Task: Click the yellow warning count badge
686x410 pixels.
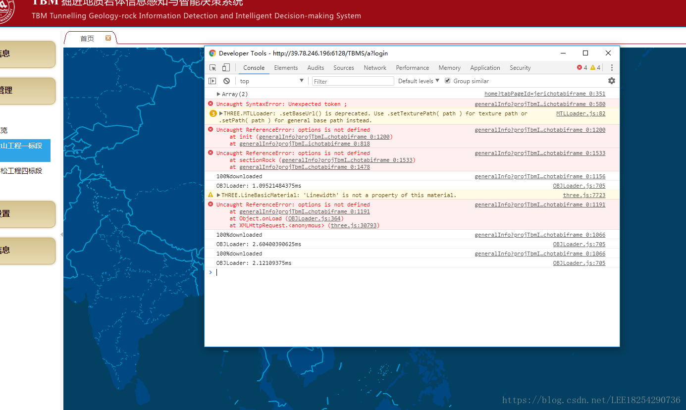Action: coord(595,68)
